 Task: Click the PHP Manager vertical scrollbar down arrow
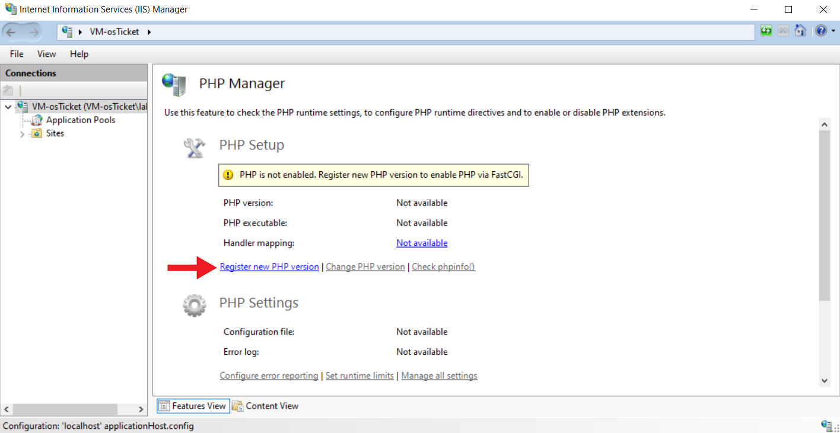(825, 380)
